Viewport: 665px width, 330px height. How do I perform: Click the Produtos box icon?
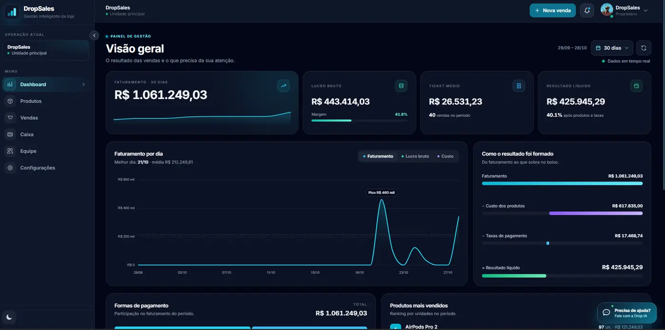coord(10,101)
